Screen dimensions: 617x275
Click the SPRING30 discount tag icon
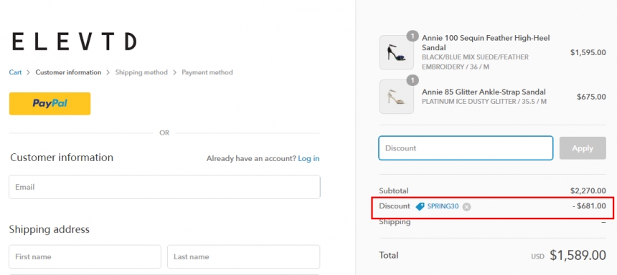pyautogui.click(x=420, y=206)
